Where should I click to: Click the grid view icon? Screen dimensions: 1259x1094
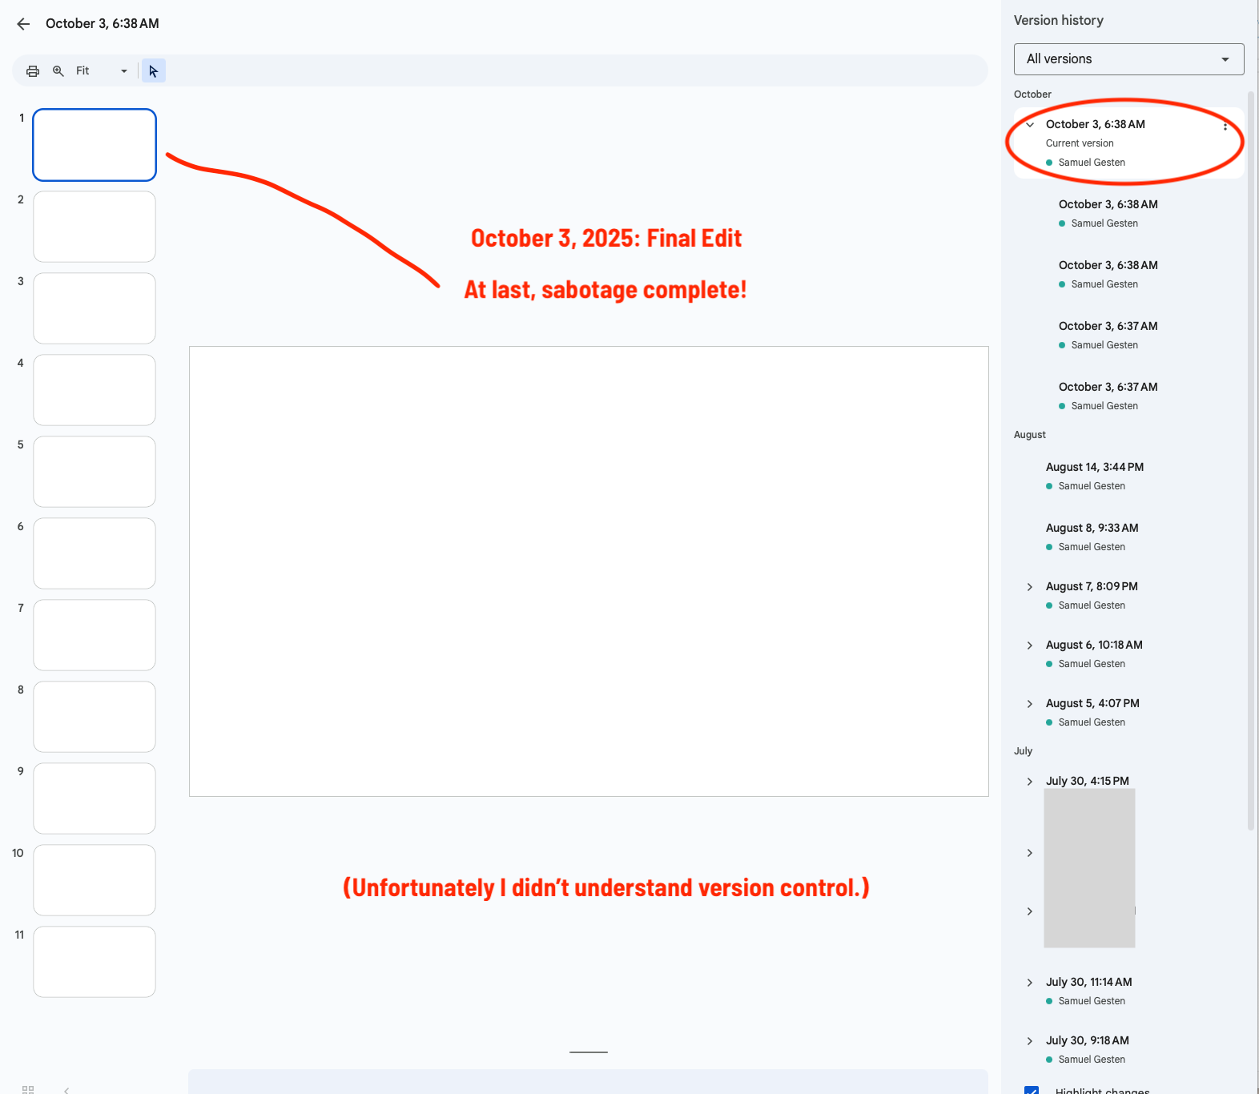click(x=28, y=1089)
